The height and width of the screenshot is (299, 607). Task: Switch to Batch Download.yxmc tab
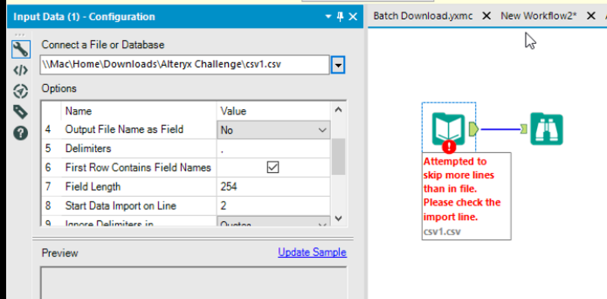[x=423, y=16]
